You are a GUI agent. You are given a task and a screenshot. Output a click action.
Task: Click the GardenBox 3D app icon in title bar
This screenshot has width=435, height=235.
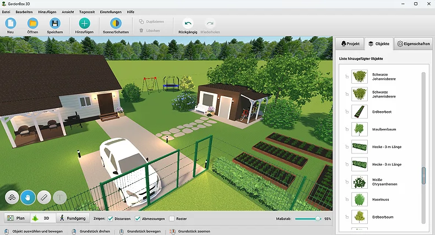pos(4,4)
